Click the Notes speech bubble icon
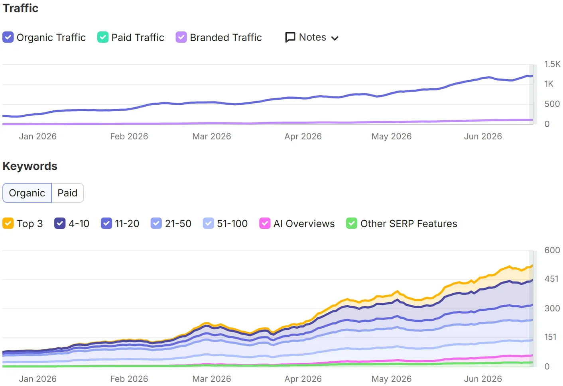This screenshot has width=563, height=386. coord(290,37)
